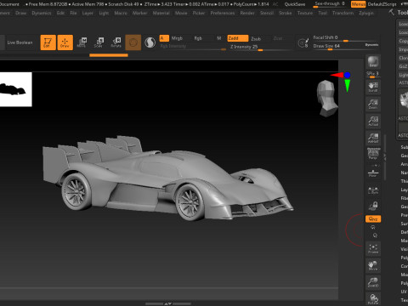Select the Move view icon on right shelf
Screen dimensions: 408x306
coord(373,265)
